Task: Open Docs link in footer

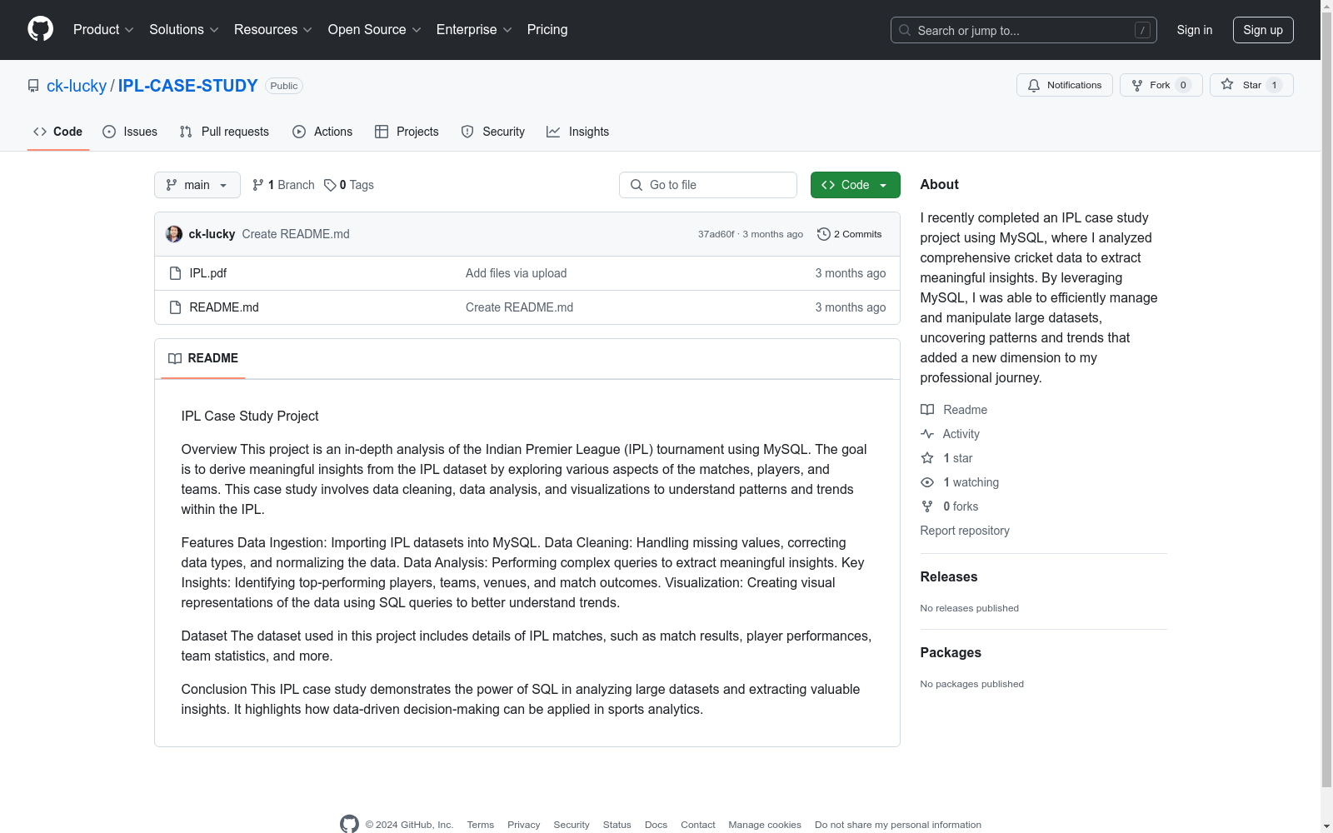Action: (657, 825)
